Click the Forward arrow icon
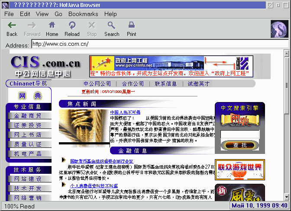 (x=32, y=25)
